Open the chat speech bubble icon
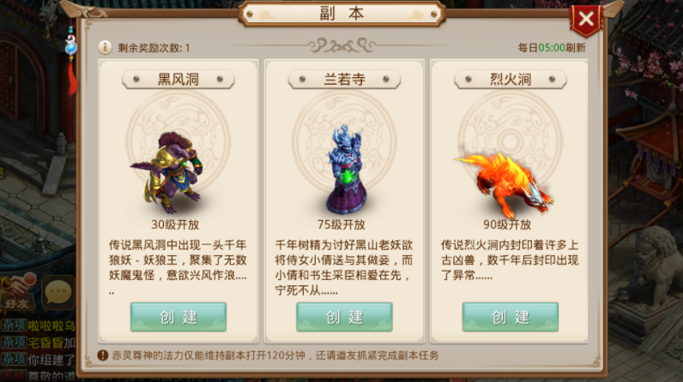 pyautogui.click(x=58, y=292)
